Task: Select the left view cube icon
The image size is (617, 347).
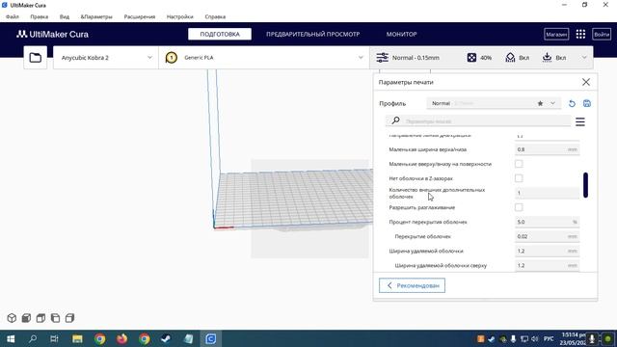Action: [56, 318]
